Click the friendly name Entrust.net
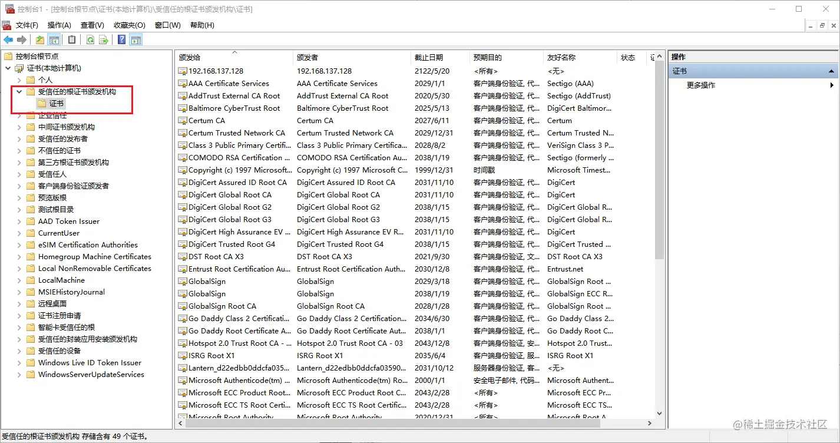This screenshot has height=443, width=840. tap(565, 269)
